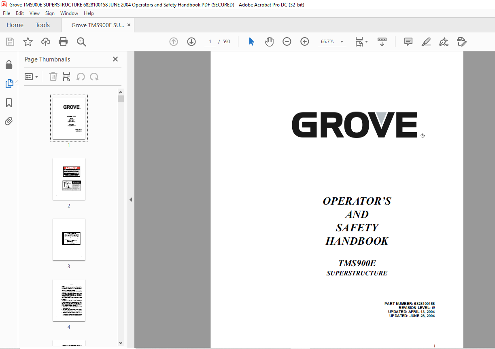Click the delete thumbnail trash icon
The image size is (495, 349).
53,77
